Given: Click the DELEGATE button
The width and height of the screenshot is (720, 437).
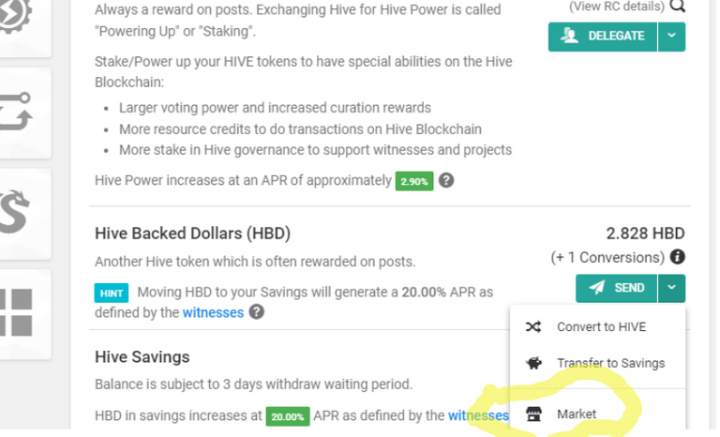Looking at the screenshot, I should coord(603,37).
